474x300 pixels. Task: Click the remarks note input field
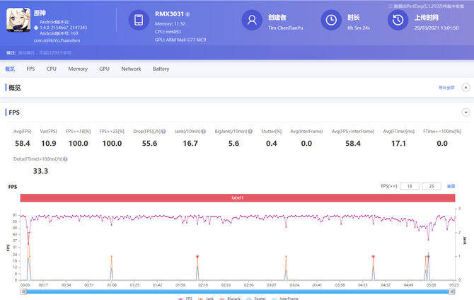tap(45, 53)
